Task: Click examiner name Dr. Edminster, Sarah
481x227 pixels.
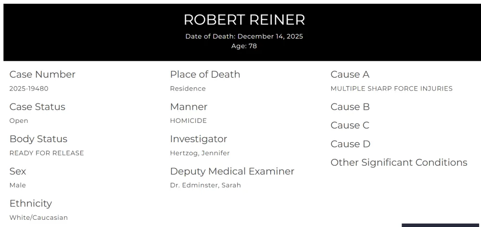Action: pos(205,186)
